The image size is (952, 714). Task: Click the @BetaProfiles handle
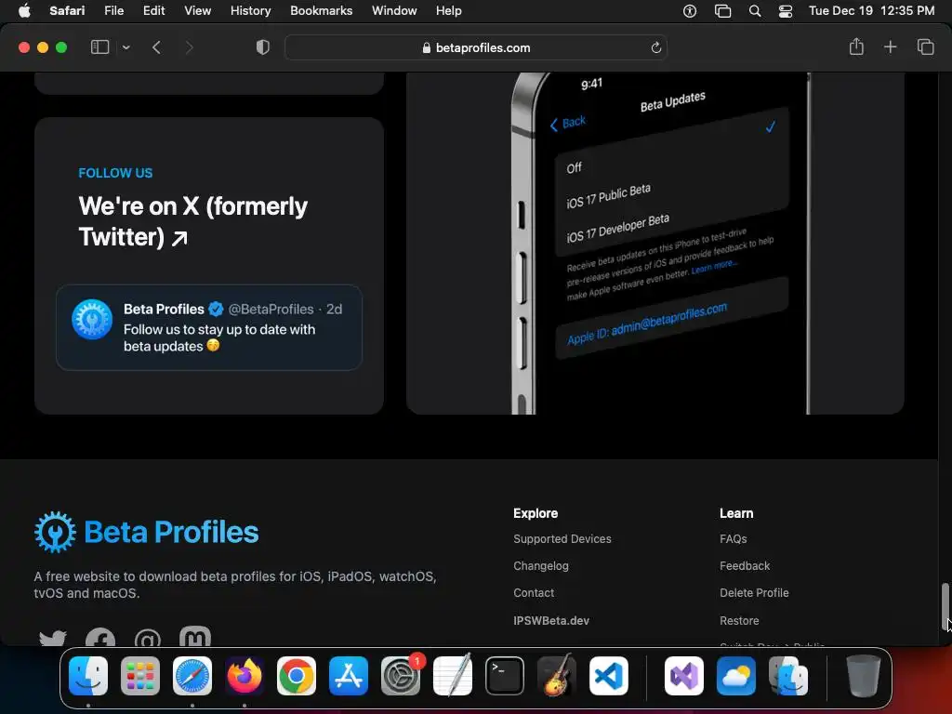click(x=271, y=309)
